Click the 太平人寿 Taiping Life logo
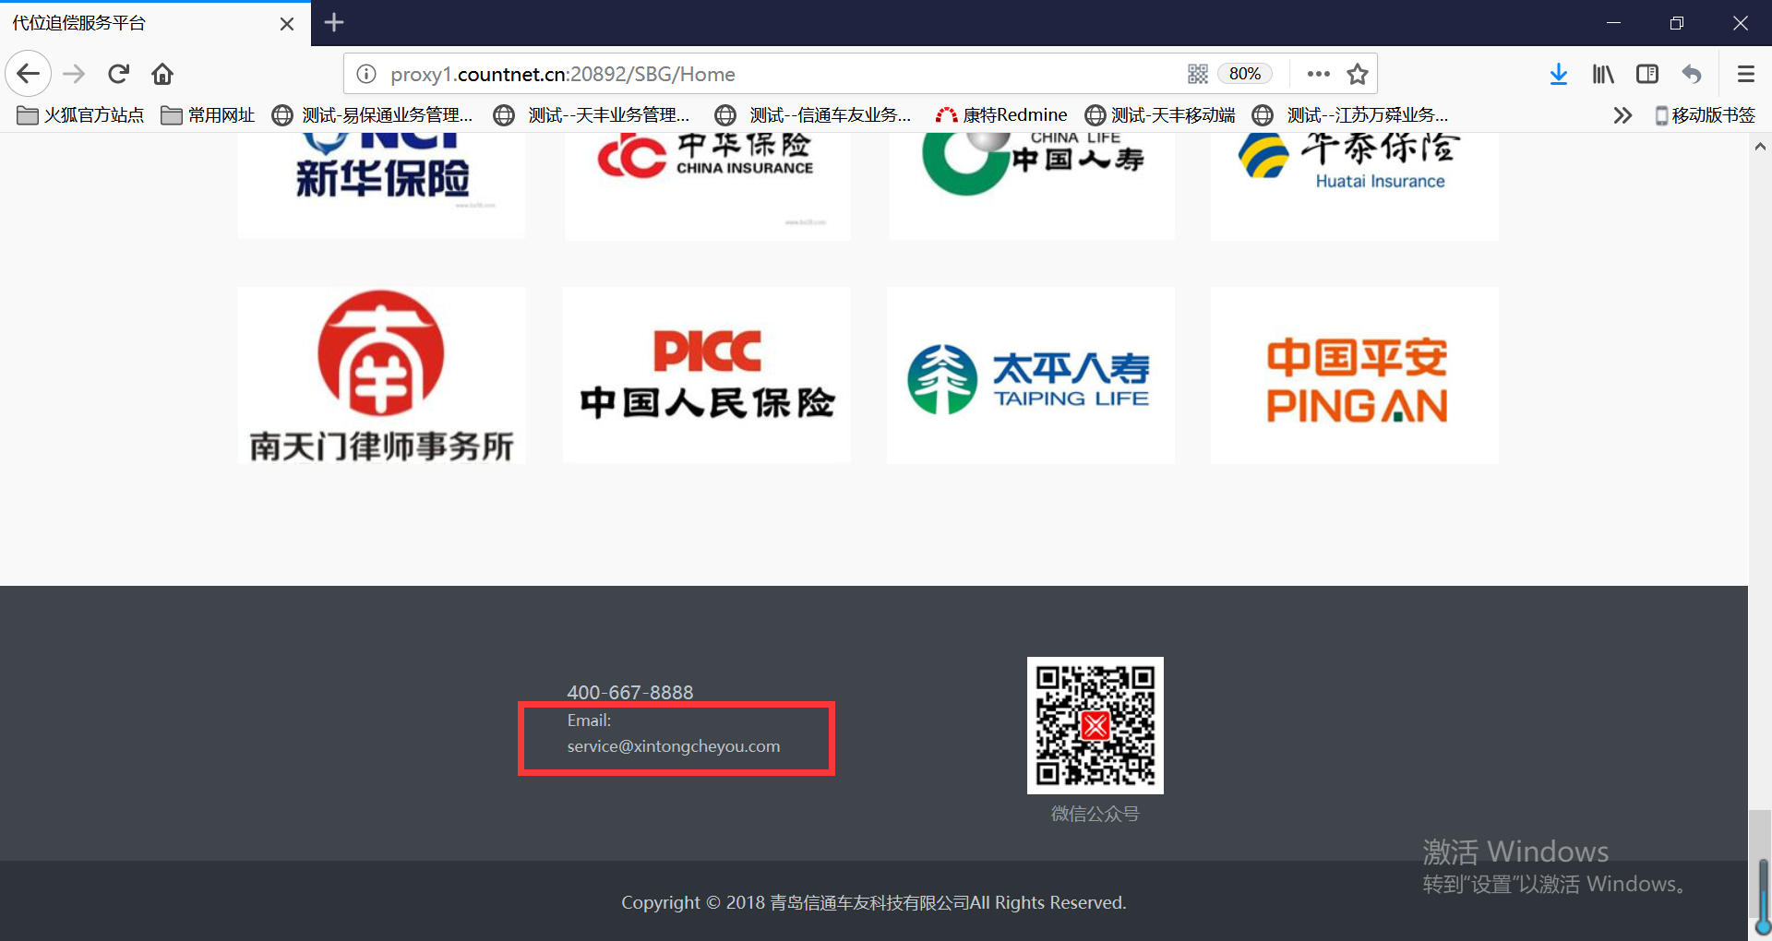The image size is (1772, 941). tap(1031, 375)
